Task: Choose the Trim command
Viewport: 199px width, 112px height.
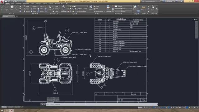Action: pos(40,6)
